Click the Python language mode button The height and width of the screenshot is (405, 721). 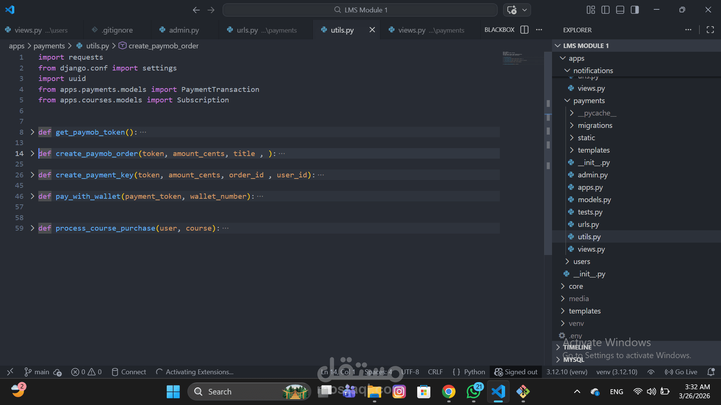tap(474, 372)
